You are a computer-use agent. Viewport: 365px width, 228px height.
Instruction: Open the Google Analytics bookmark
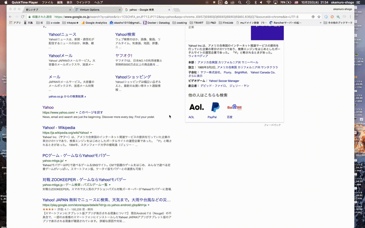pyautogui.click(x=94, y=23)
